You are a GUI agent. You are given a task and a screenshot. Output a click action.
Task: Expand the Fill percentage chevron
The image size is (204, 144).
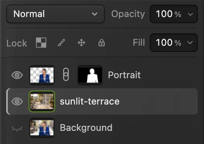190,43
